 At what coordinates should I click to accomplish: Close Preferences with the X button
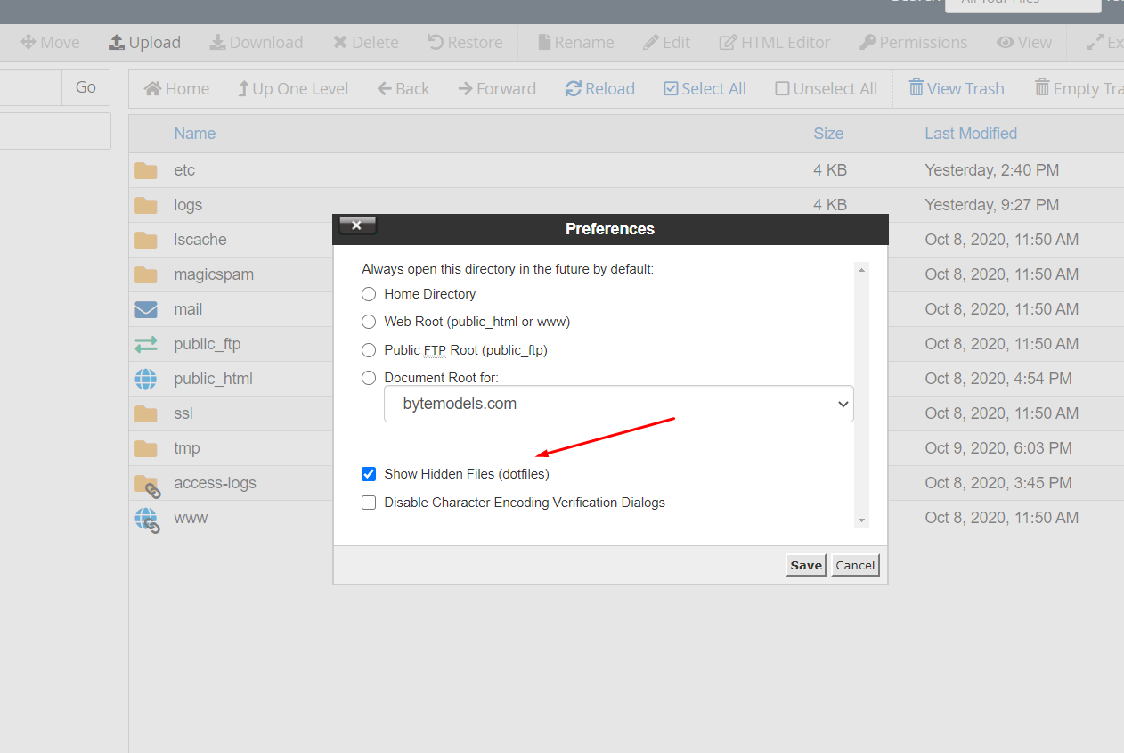coord(357,226)
